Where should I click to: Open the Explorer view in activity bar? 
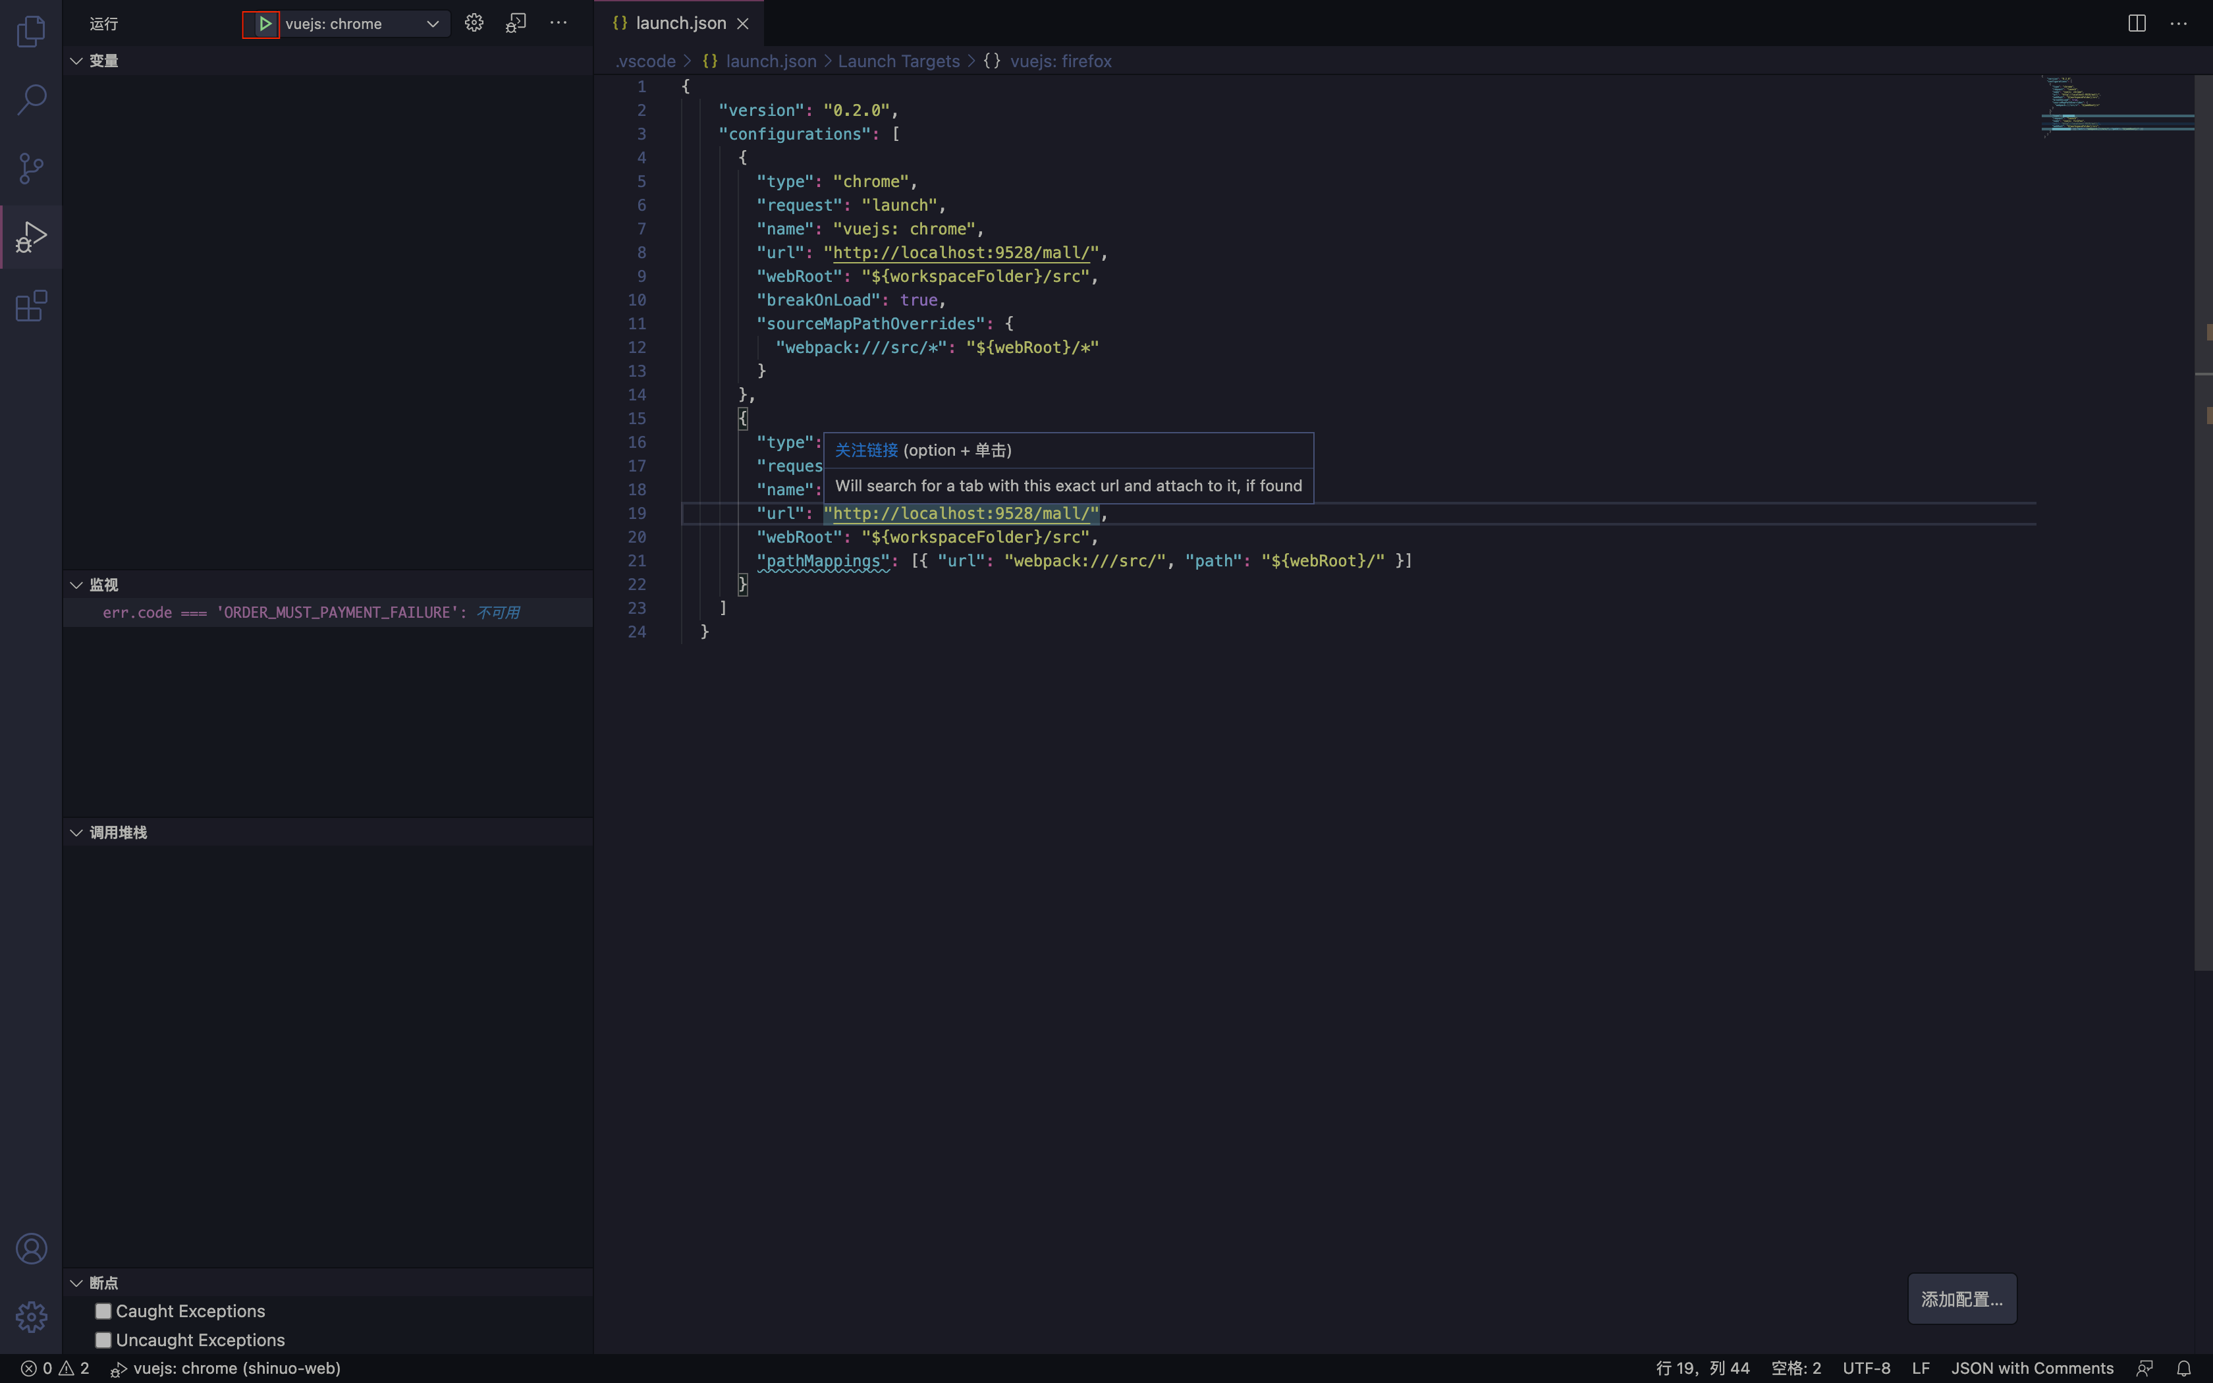click(31, 32)
